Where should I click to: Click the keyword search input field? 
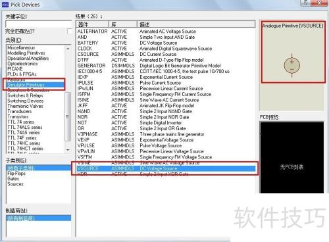pyautogui.click(x=38, y=24)
